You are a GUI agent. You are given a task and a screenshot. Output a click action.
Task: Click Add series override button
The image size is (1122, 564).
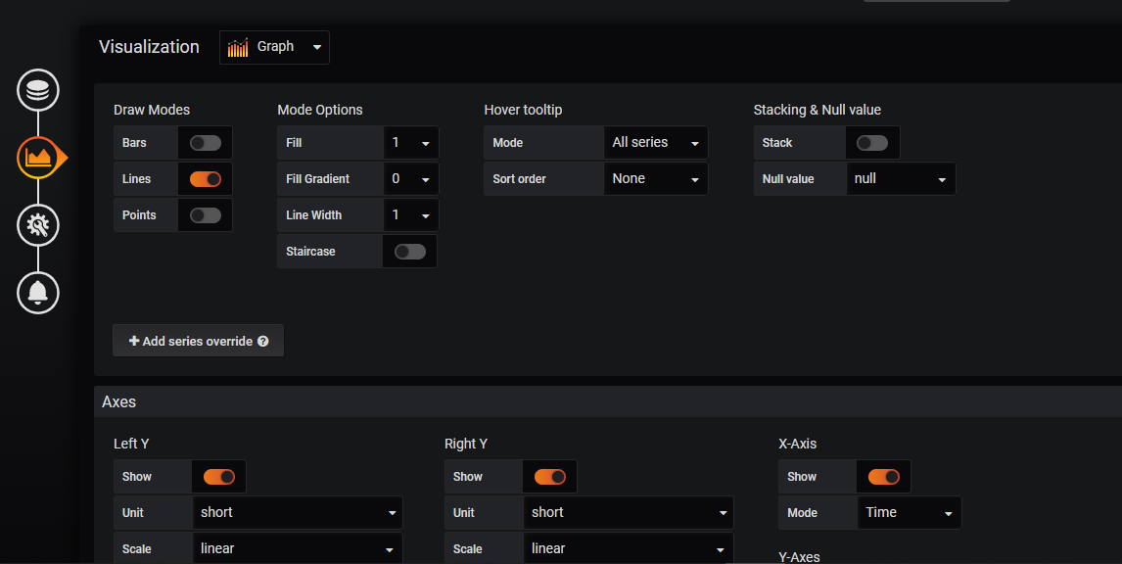[198, 341]
